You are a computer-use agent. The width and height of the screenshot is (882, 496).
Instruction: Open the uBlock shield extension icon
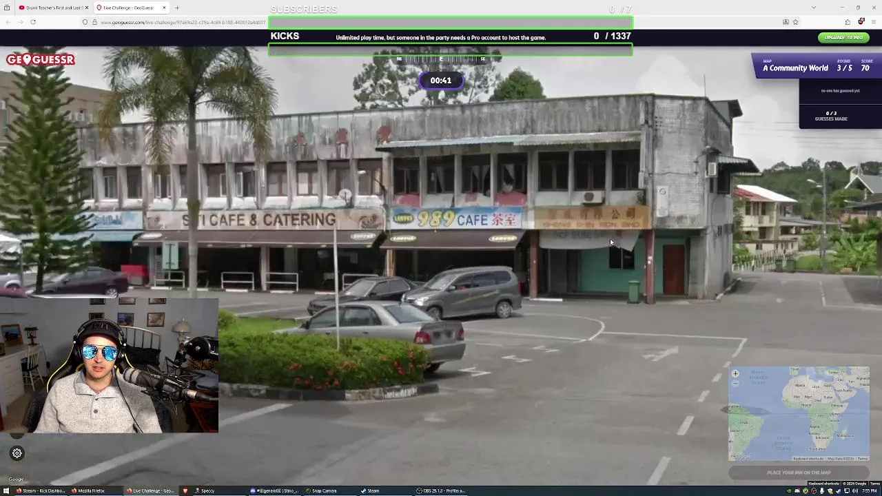pyautogui.click(x=861, y=22)
